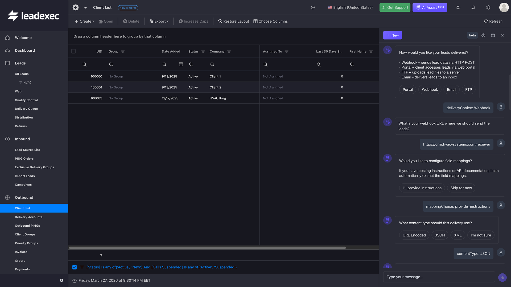Open the Status column filter icon
511x287 pixels.
click(x=203, y=51)
